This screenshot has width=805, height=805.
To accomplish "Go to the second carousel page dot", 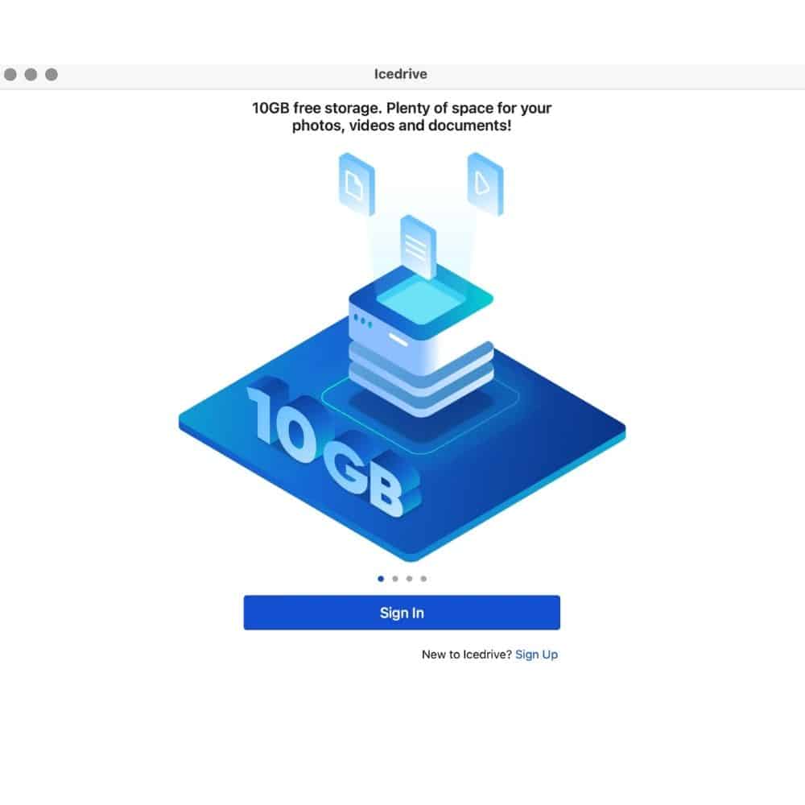I will tap(394, 579).
